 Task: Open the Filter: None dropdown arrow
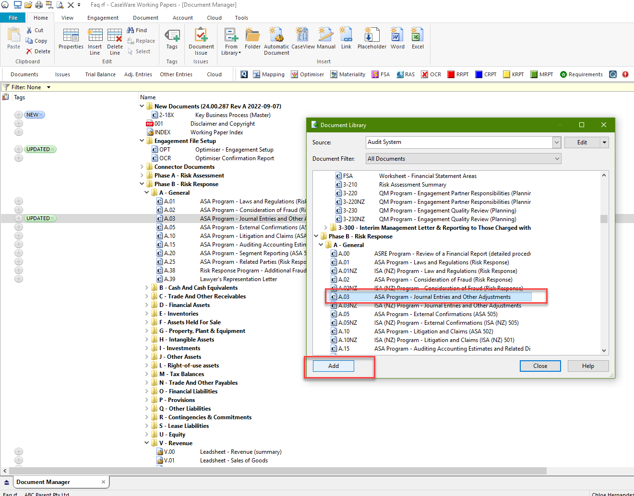click(48, 87)
